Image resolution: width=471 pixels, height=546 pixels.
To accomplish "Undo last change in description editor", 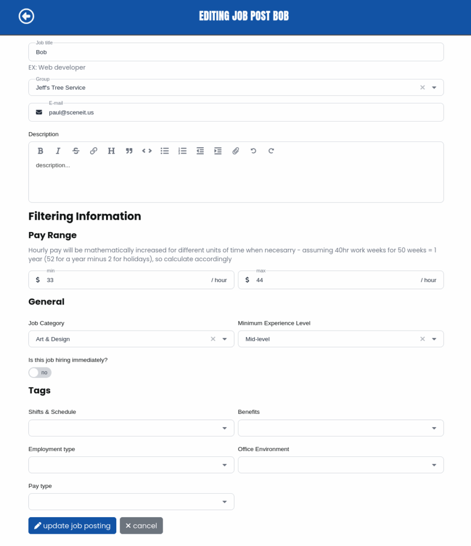I will 253,151.
